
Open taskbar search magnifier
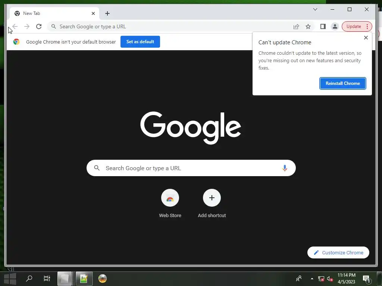[x=29, y=279]
